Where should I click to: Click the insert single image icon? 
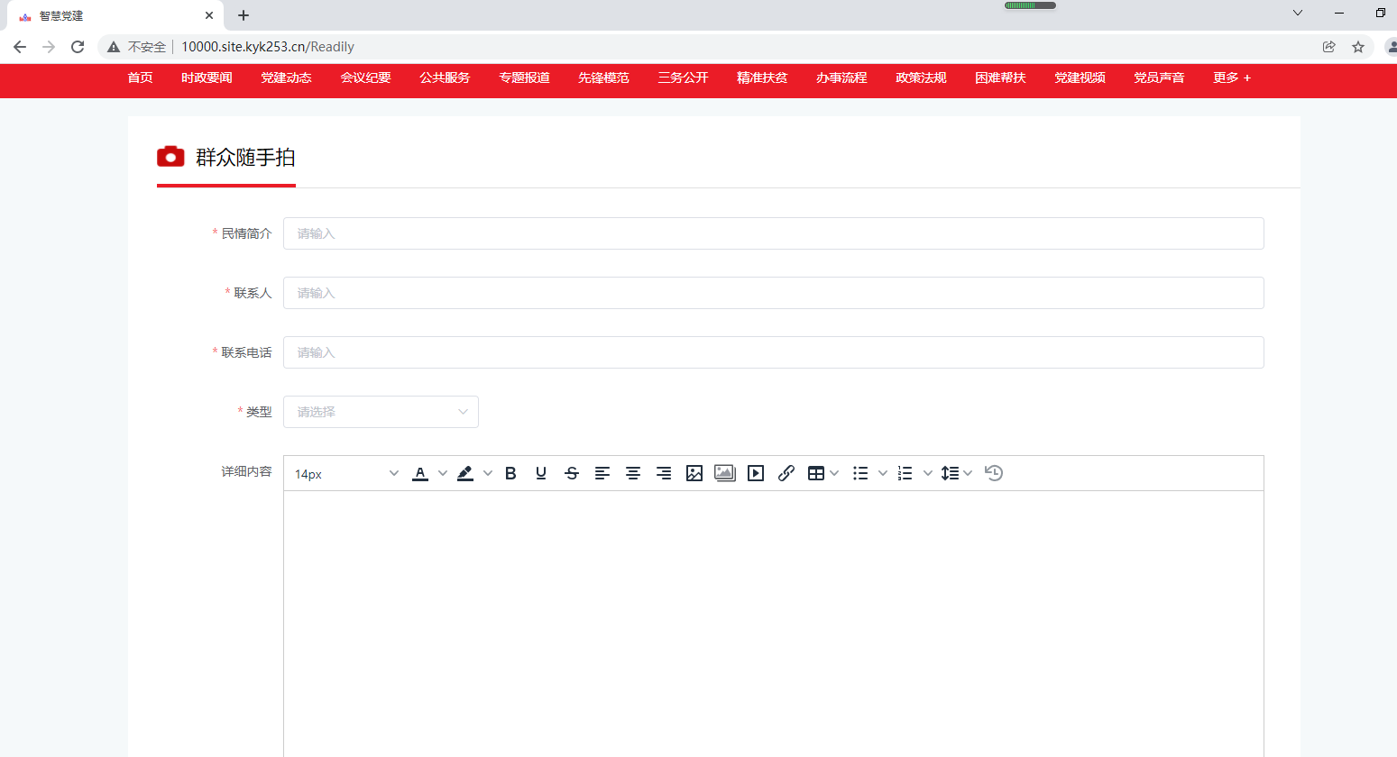point(694,473)
